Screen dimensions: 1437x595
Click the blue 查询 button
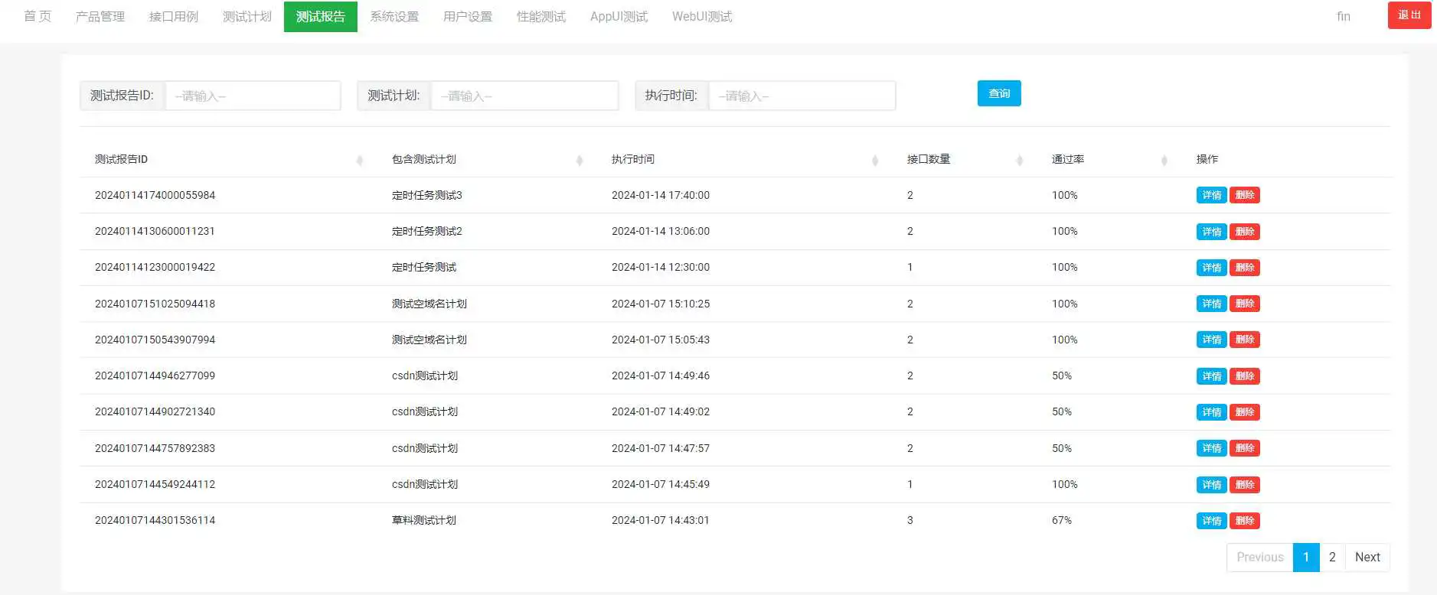pos(999,93)
